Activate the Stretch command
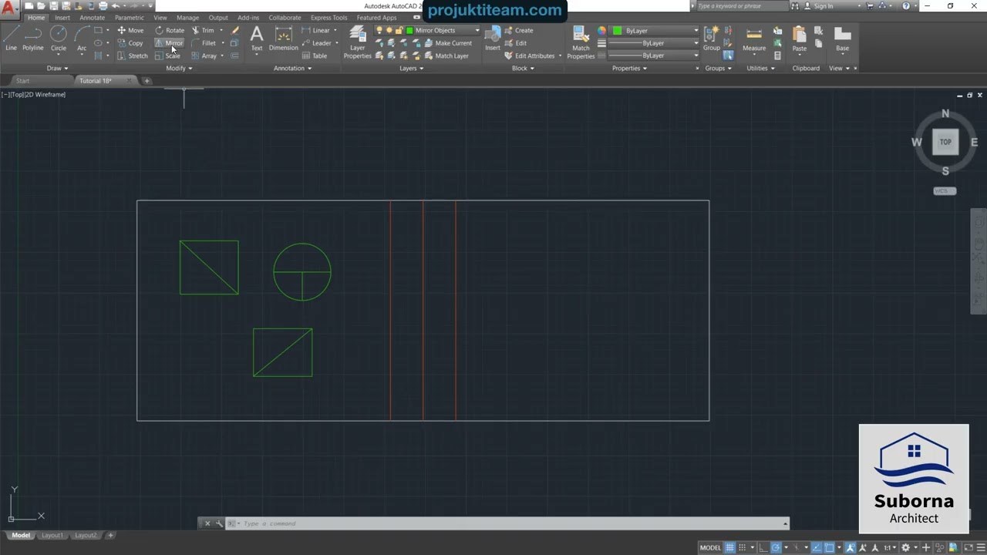The height and width of the screenshot is (555, 987). (x=132, y=55)
